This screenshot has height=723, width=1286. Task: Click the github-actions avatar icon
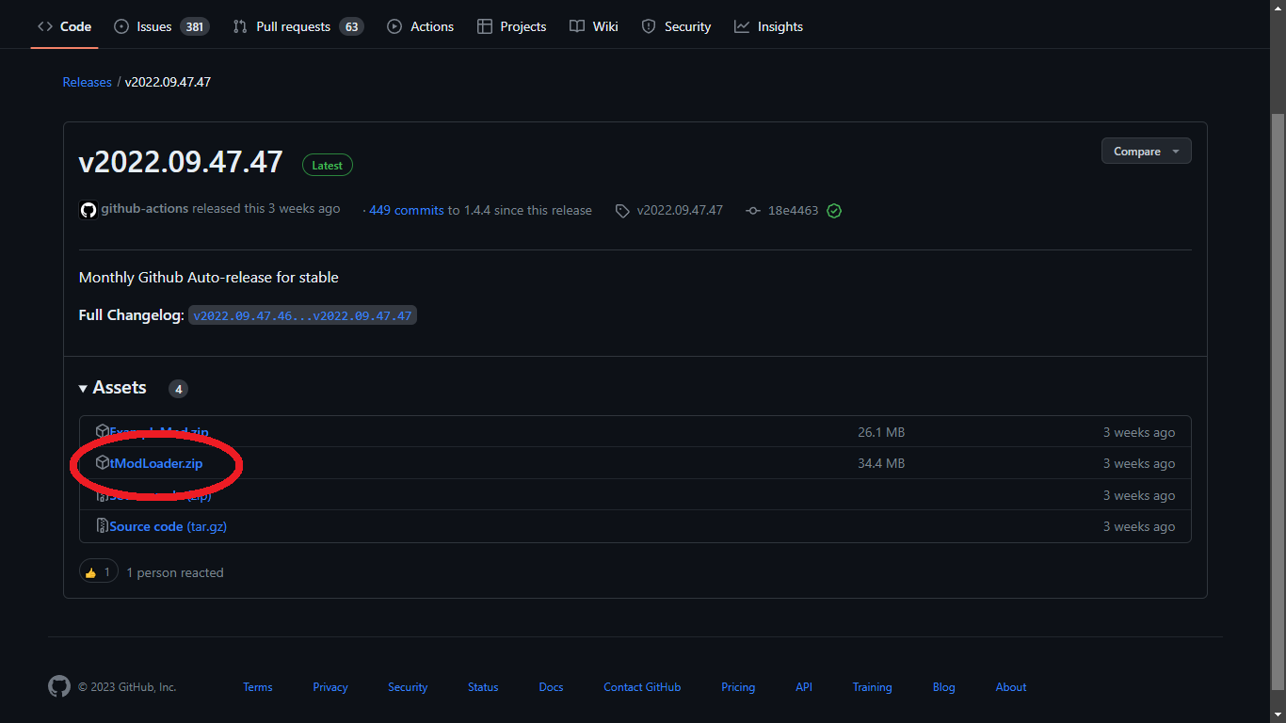(x=88, y=210)
